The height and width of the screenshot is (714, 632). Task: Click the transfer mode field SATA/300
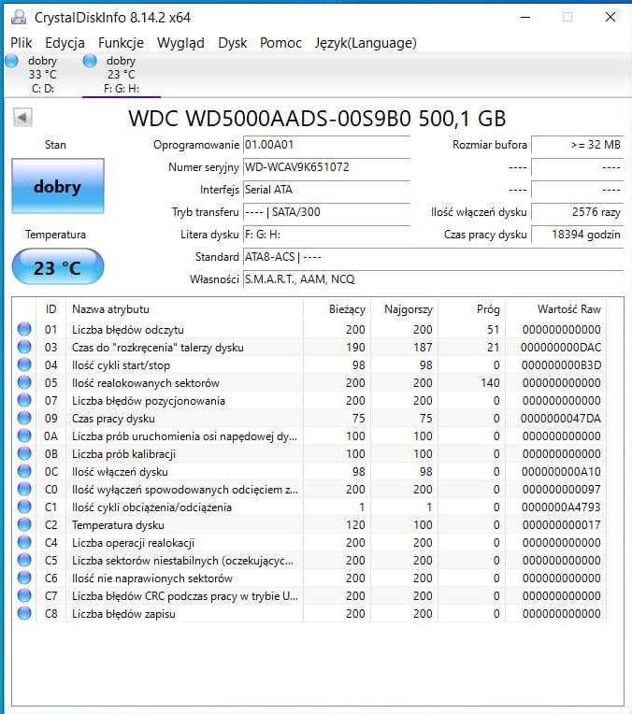pos(326,212)
